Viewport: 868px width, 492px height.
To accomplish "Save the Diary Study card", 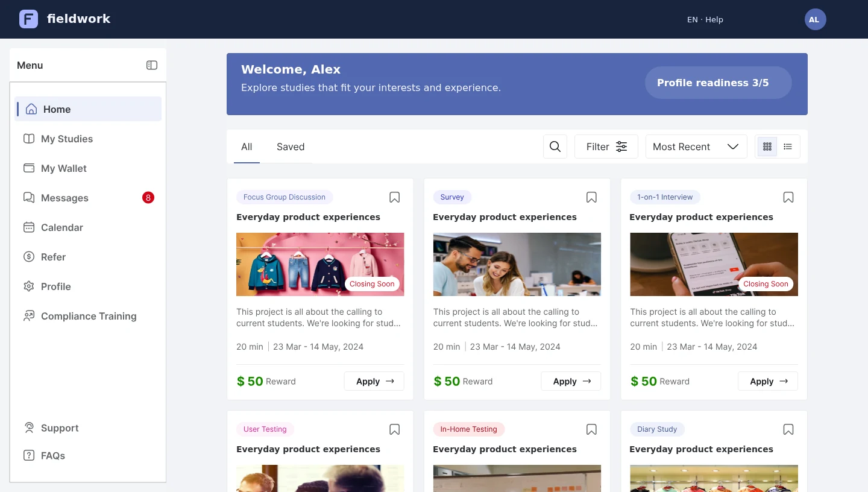I will pos(788,429).
